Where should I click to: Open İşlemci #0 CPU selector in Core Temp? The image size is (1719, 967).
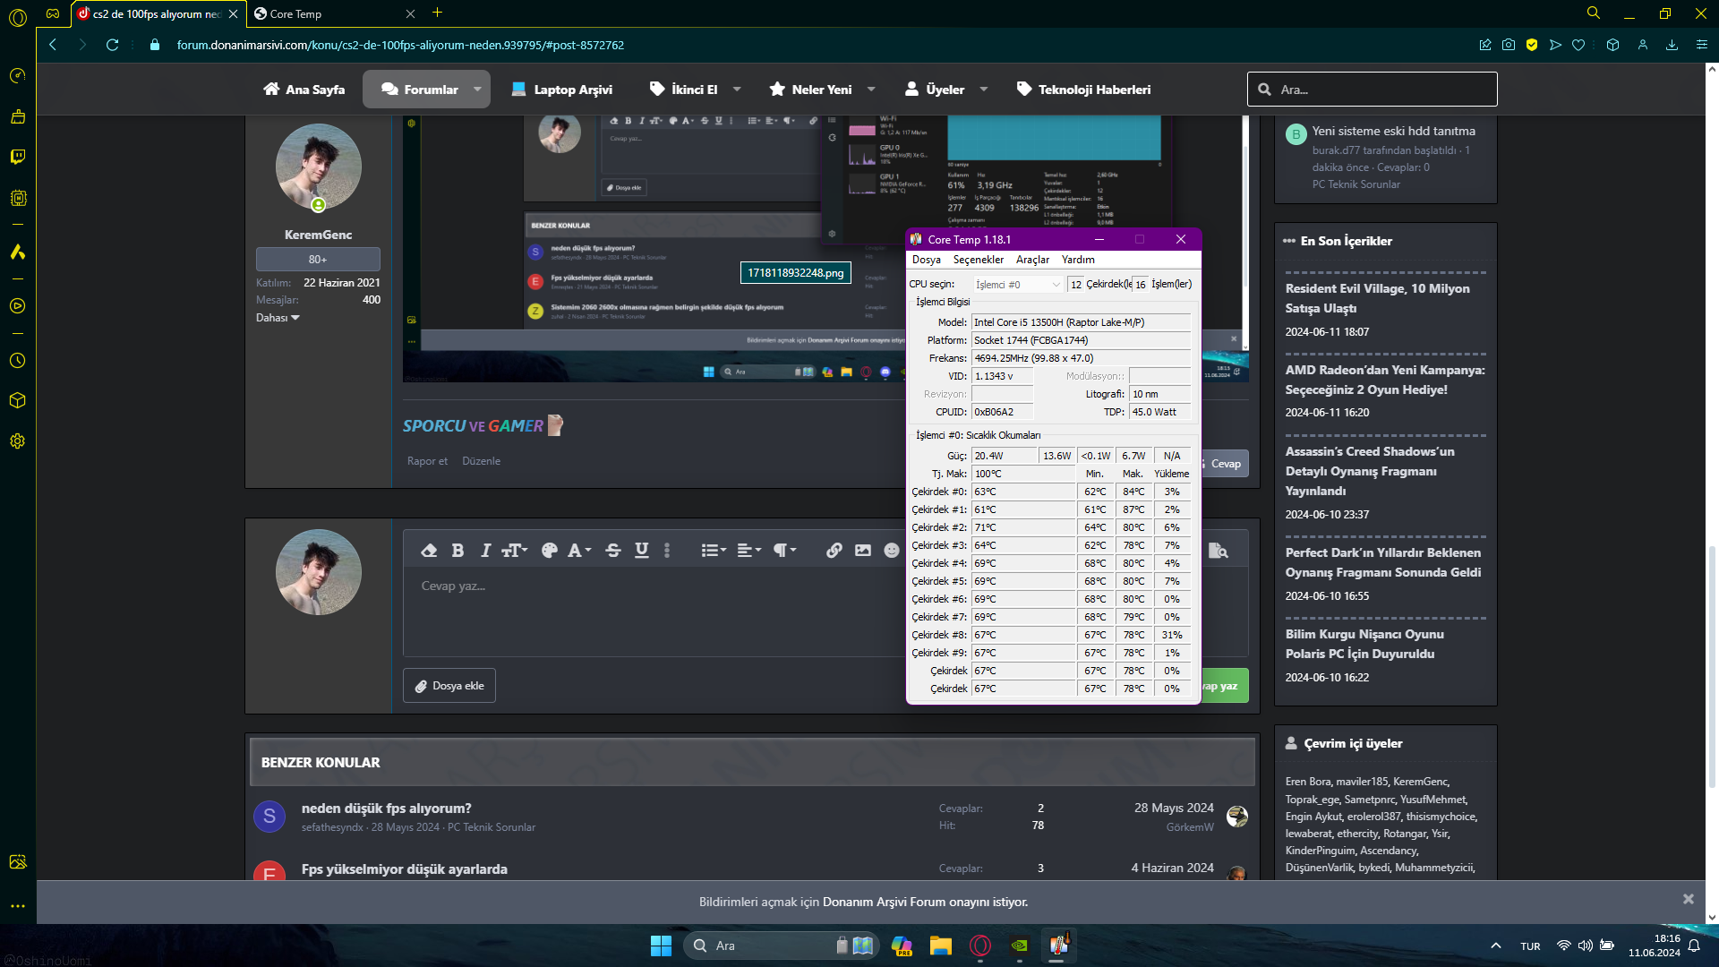coord(1018,285)
